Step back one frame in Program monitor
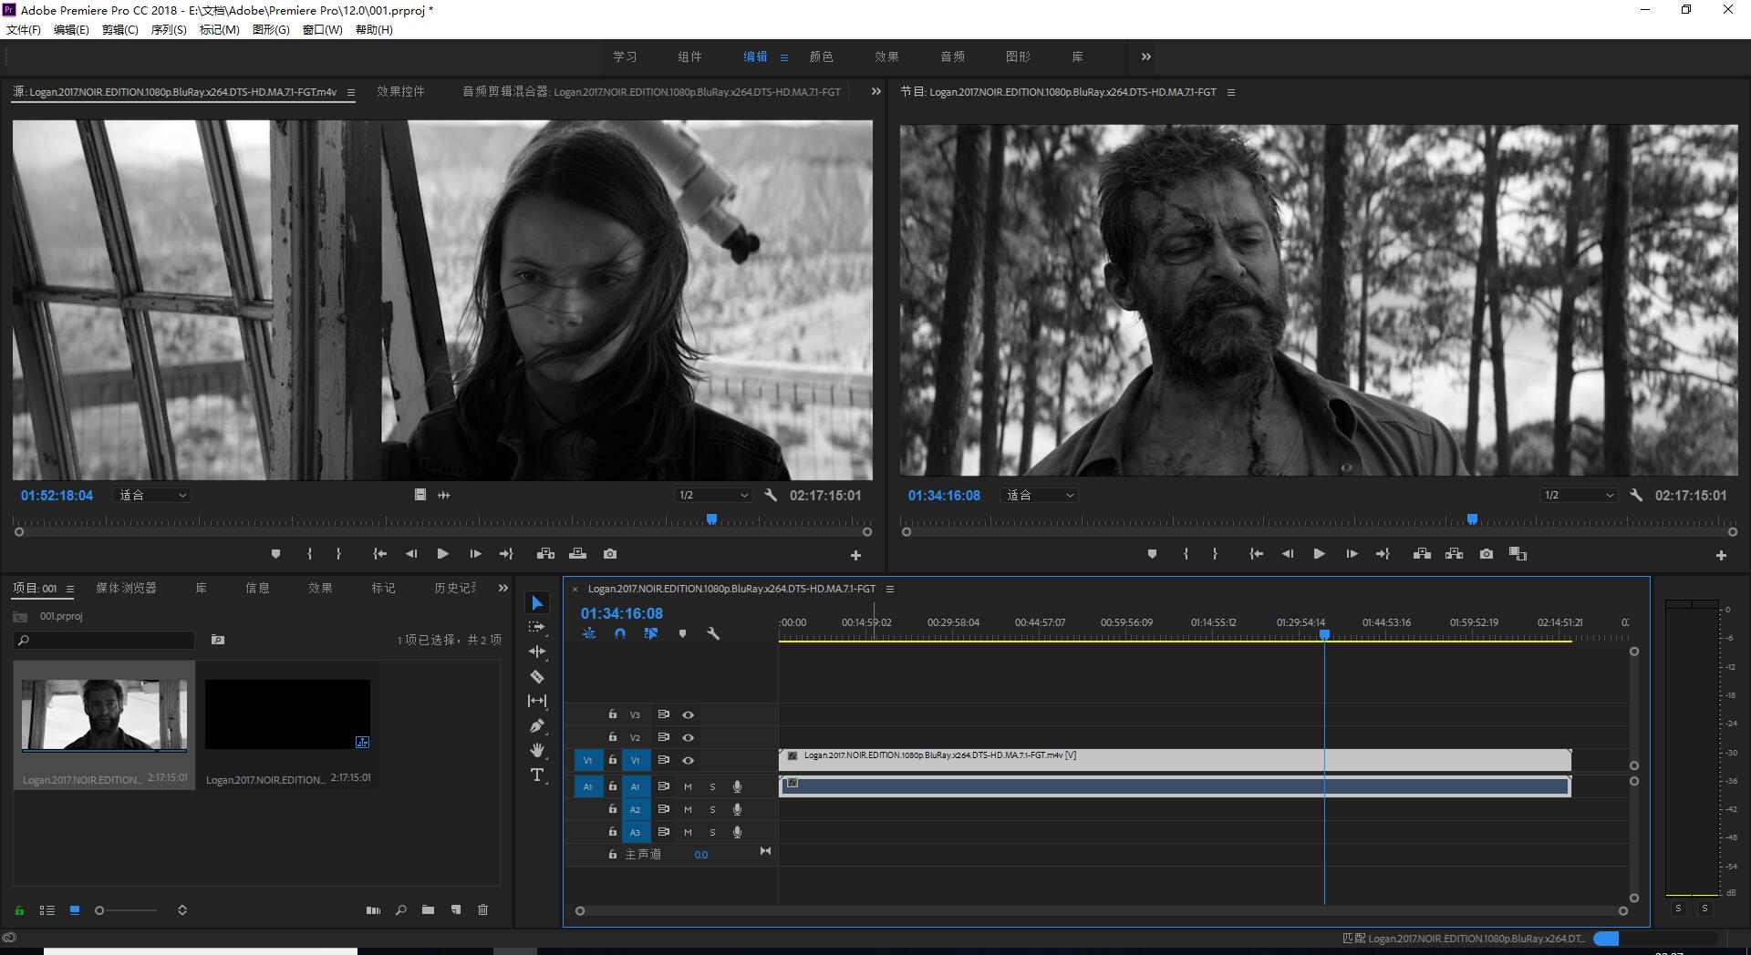This screenshot has height=955, width=1751. 1287,554
